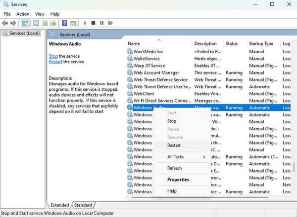Open the Action menu
Image resolution: width=297 pixels, height=217 pixels.
pyautogui.click(x=23, y=14)
